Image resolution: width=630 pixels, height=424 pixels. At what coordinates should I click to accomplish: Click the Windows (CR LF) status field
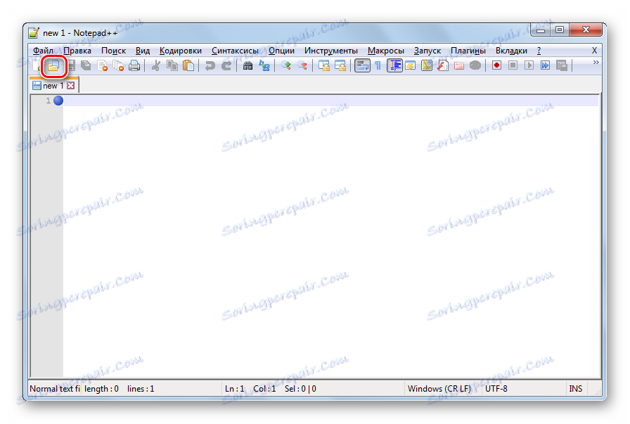pyautogui.click(x=443, y=389)
